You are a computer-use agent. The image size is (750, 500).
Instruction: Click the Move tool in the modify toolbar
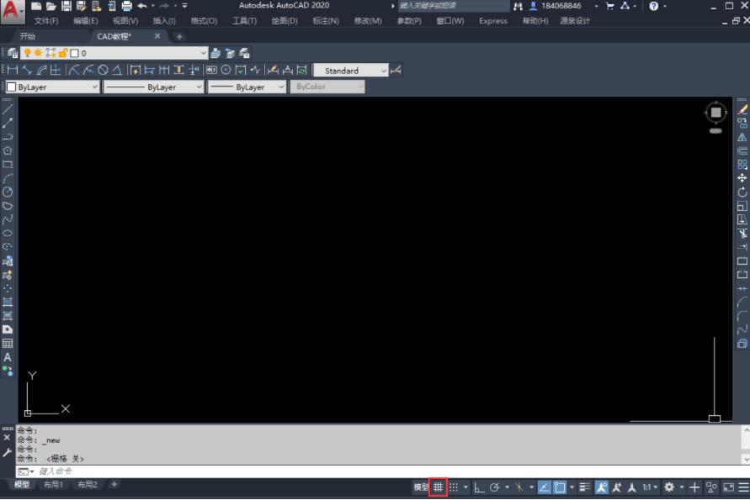[742, 178]
